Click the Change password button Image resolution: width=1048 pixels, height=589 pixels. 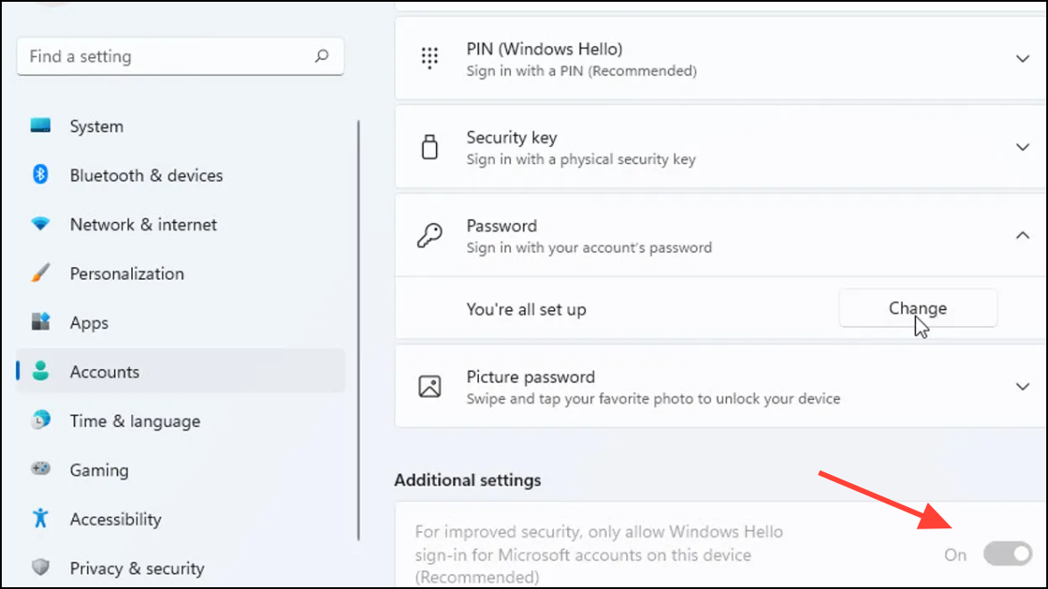[x=918, y=308]
